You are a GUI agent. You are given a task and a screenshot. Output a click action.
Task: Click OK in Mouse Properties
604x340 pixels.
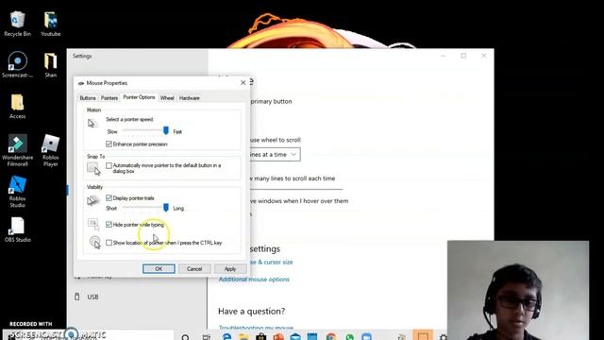(x=159, y=268)
